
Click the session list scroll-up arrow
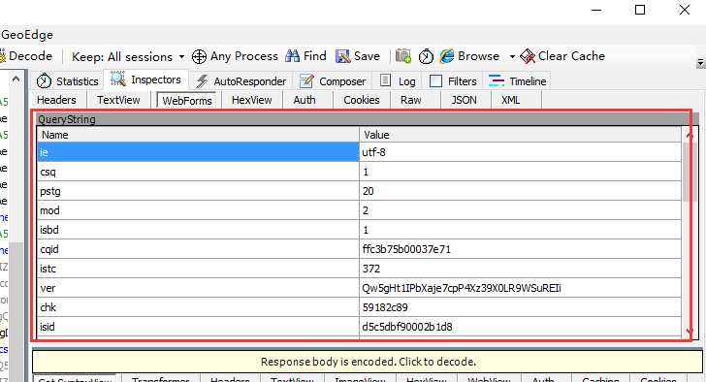click(16, 80)
